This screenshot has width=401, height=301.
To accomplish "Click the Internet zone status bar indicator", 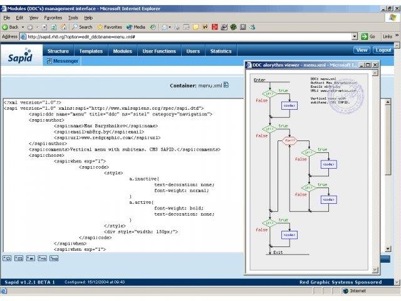I will tap(354, 291).
